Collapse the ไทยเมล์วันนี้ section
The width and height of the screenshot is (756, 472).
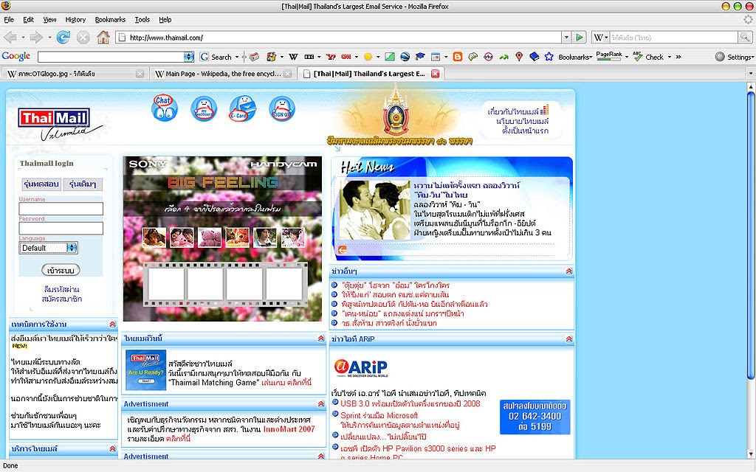coord(321,339)
